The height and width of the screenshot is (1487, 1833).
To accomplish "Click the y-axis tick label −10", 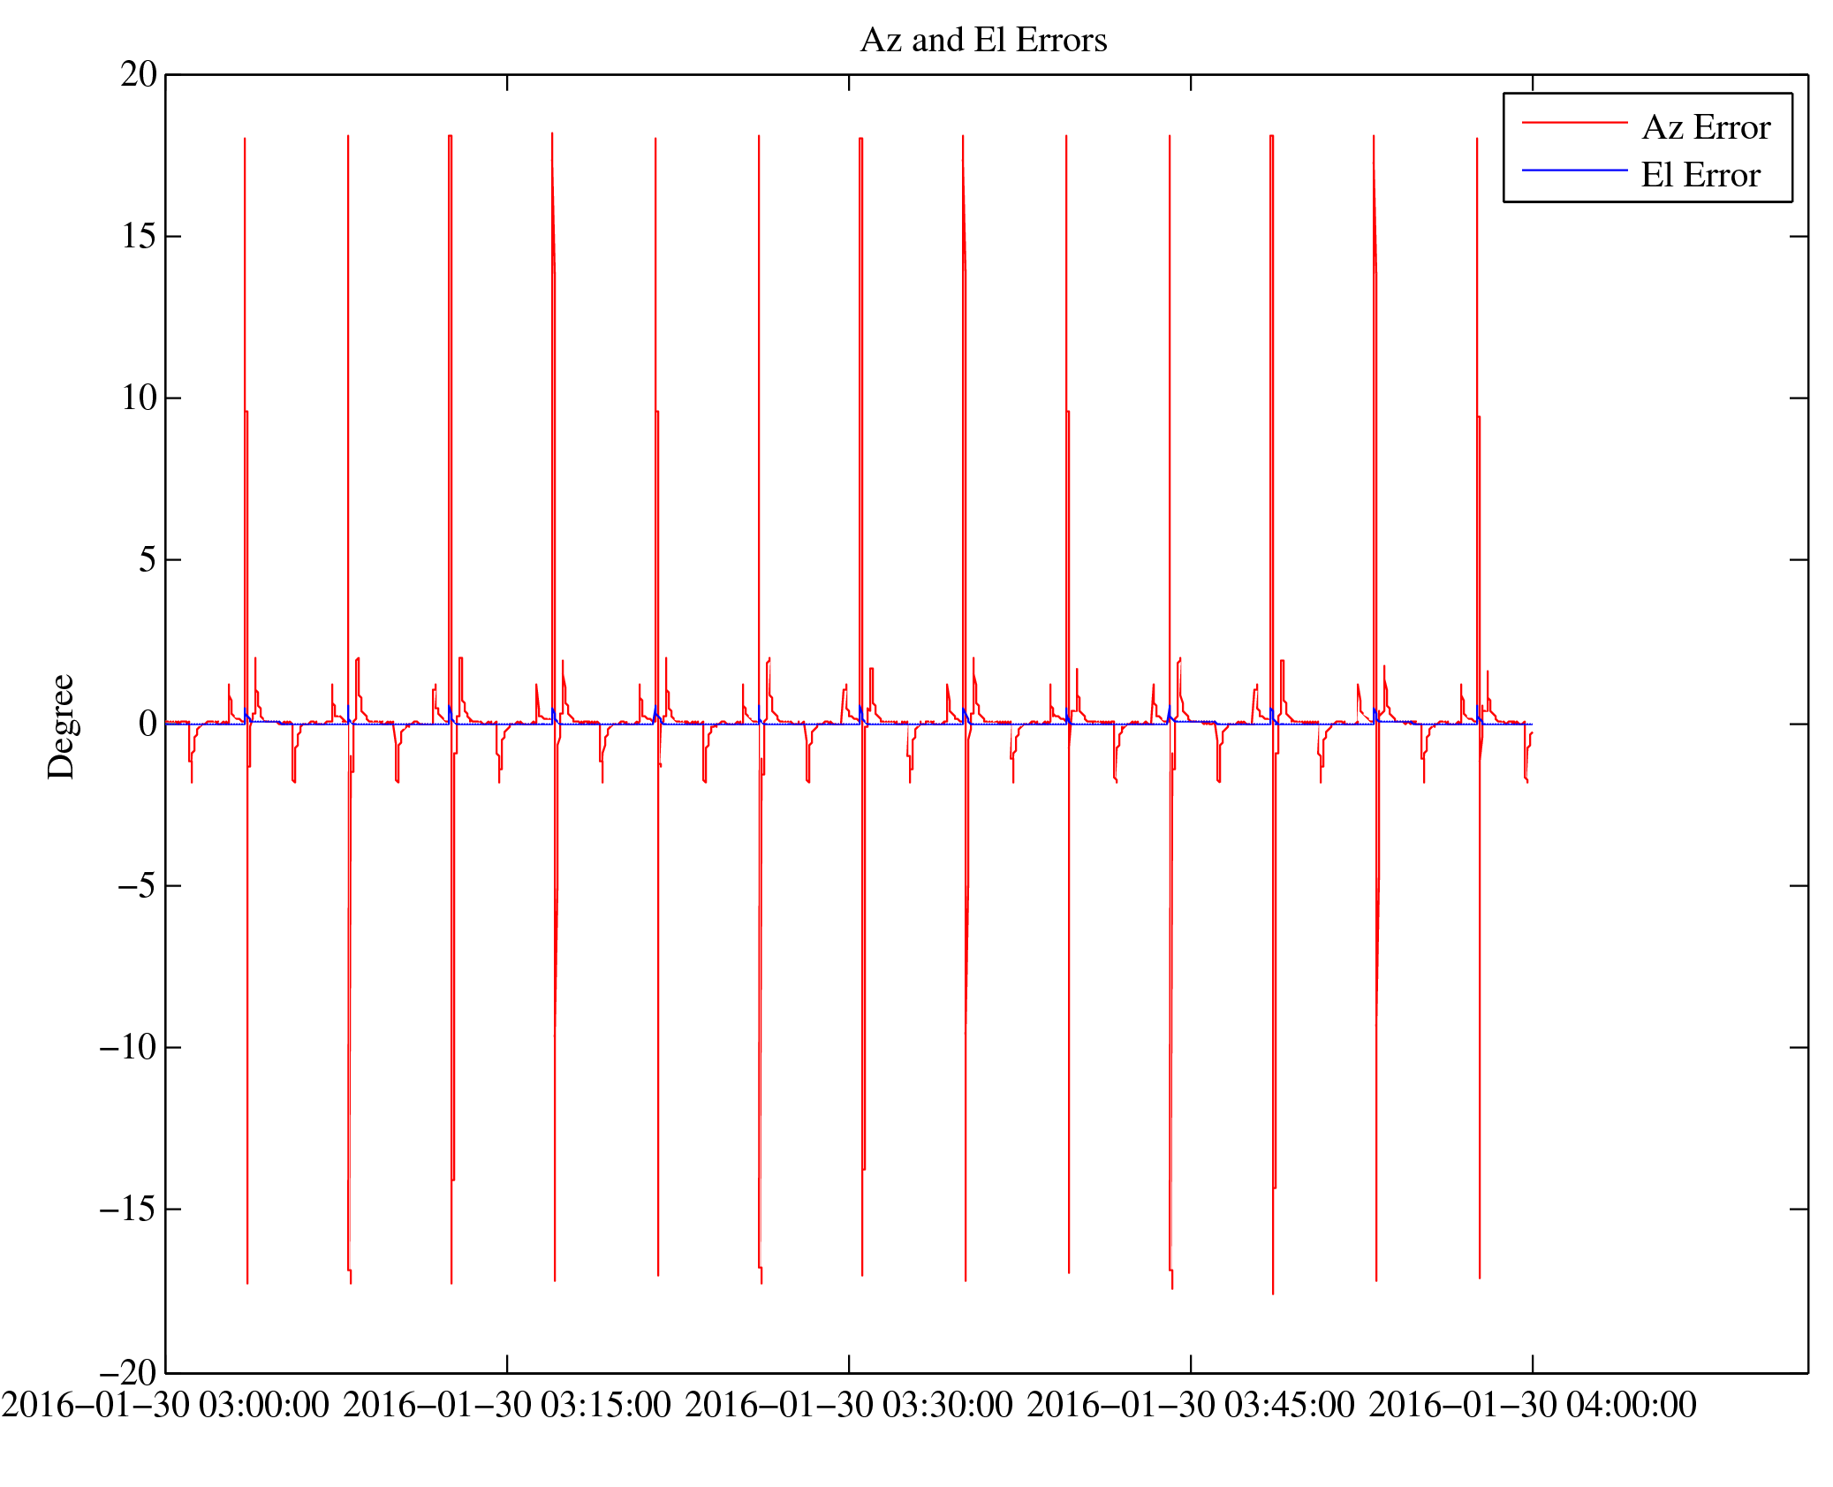I will click(128, 1047).
